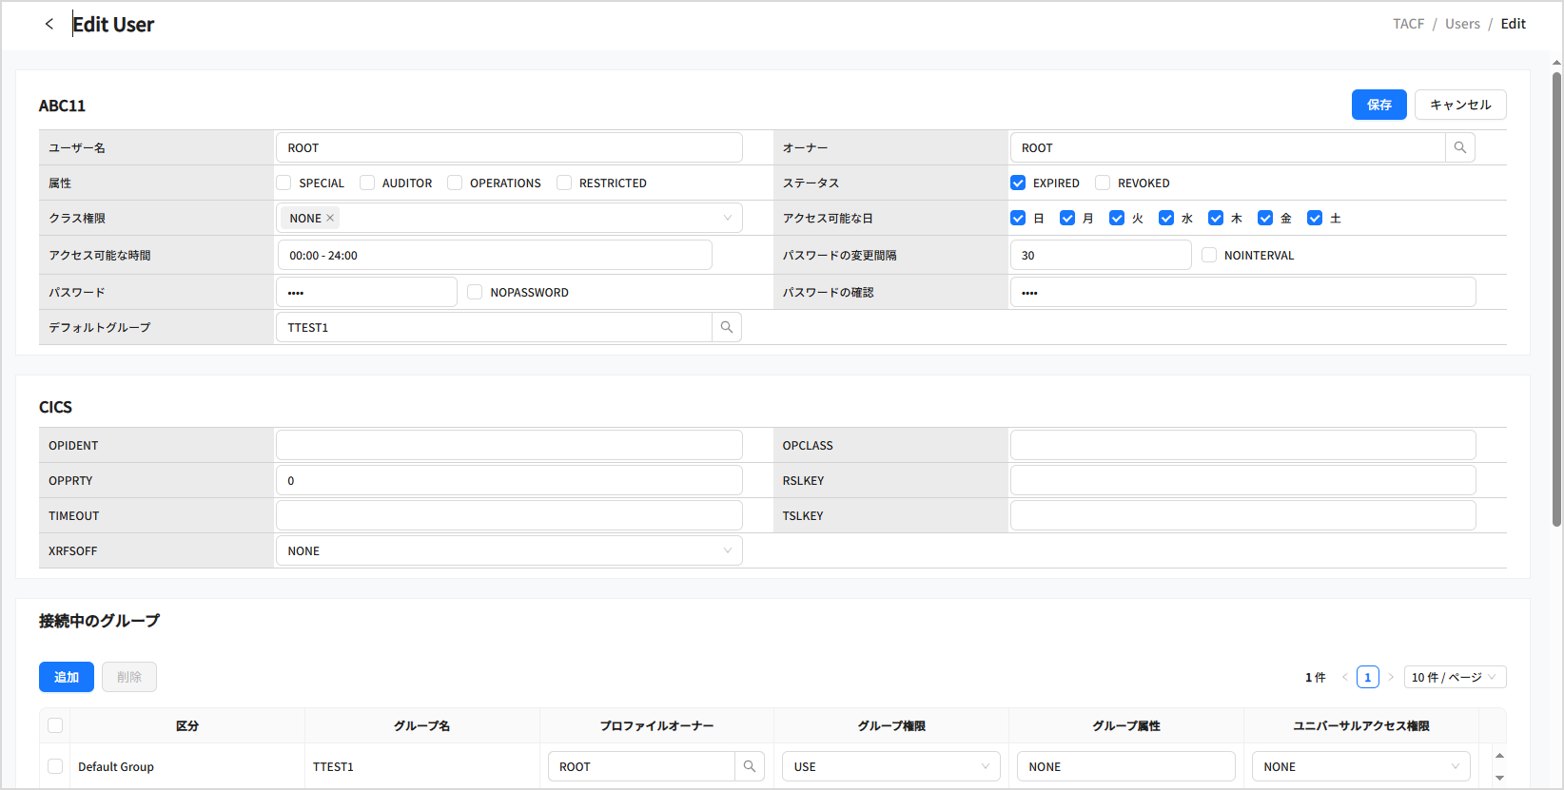
Task: Click the OPIDENT input field
Action: click(x=509, y=445)
